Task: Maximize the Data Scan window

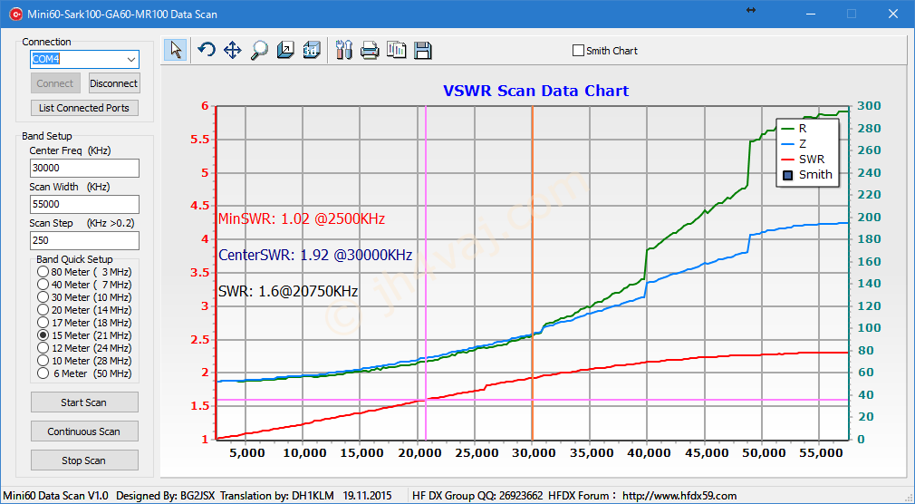Action: pyautogui.click(x=852, y=14)
